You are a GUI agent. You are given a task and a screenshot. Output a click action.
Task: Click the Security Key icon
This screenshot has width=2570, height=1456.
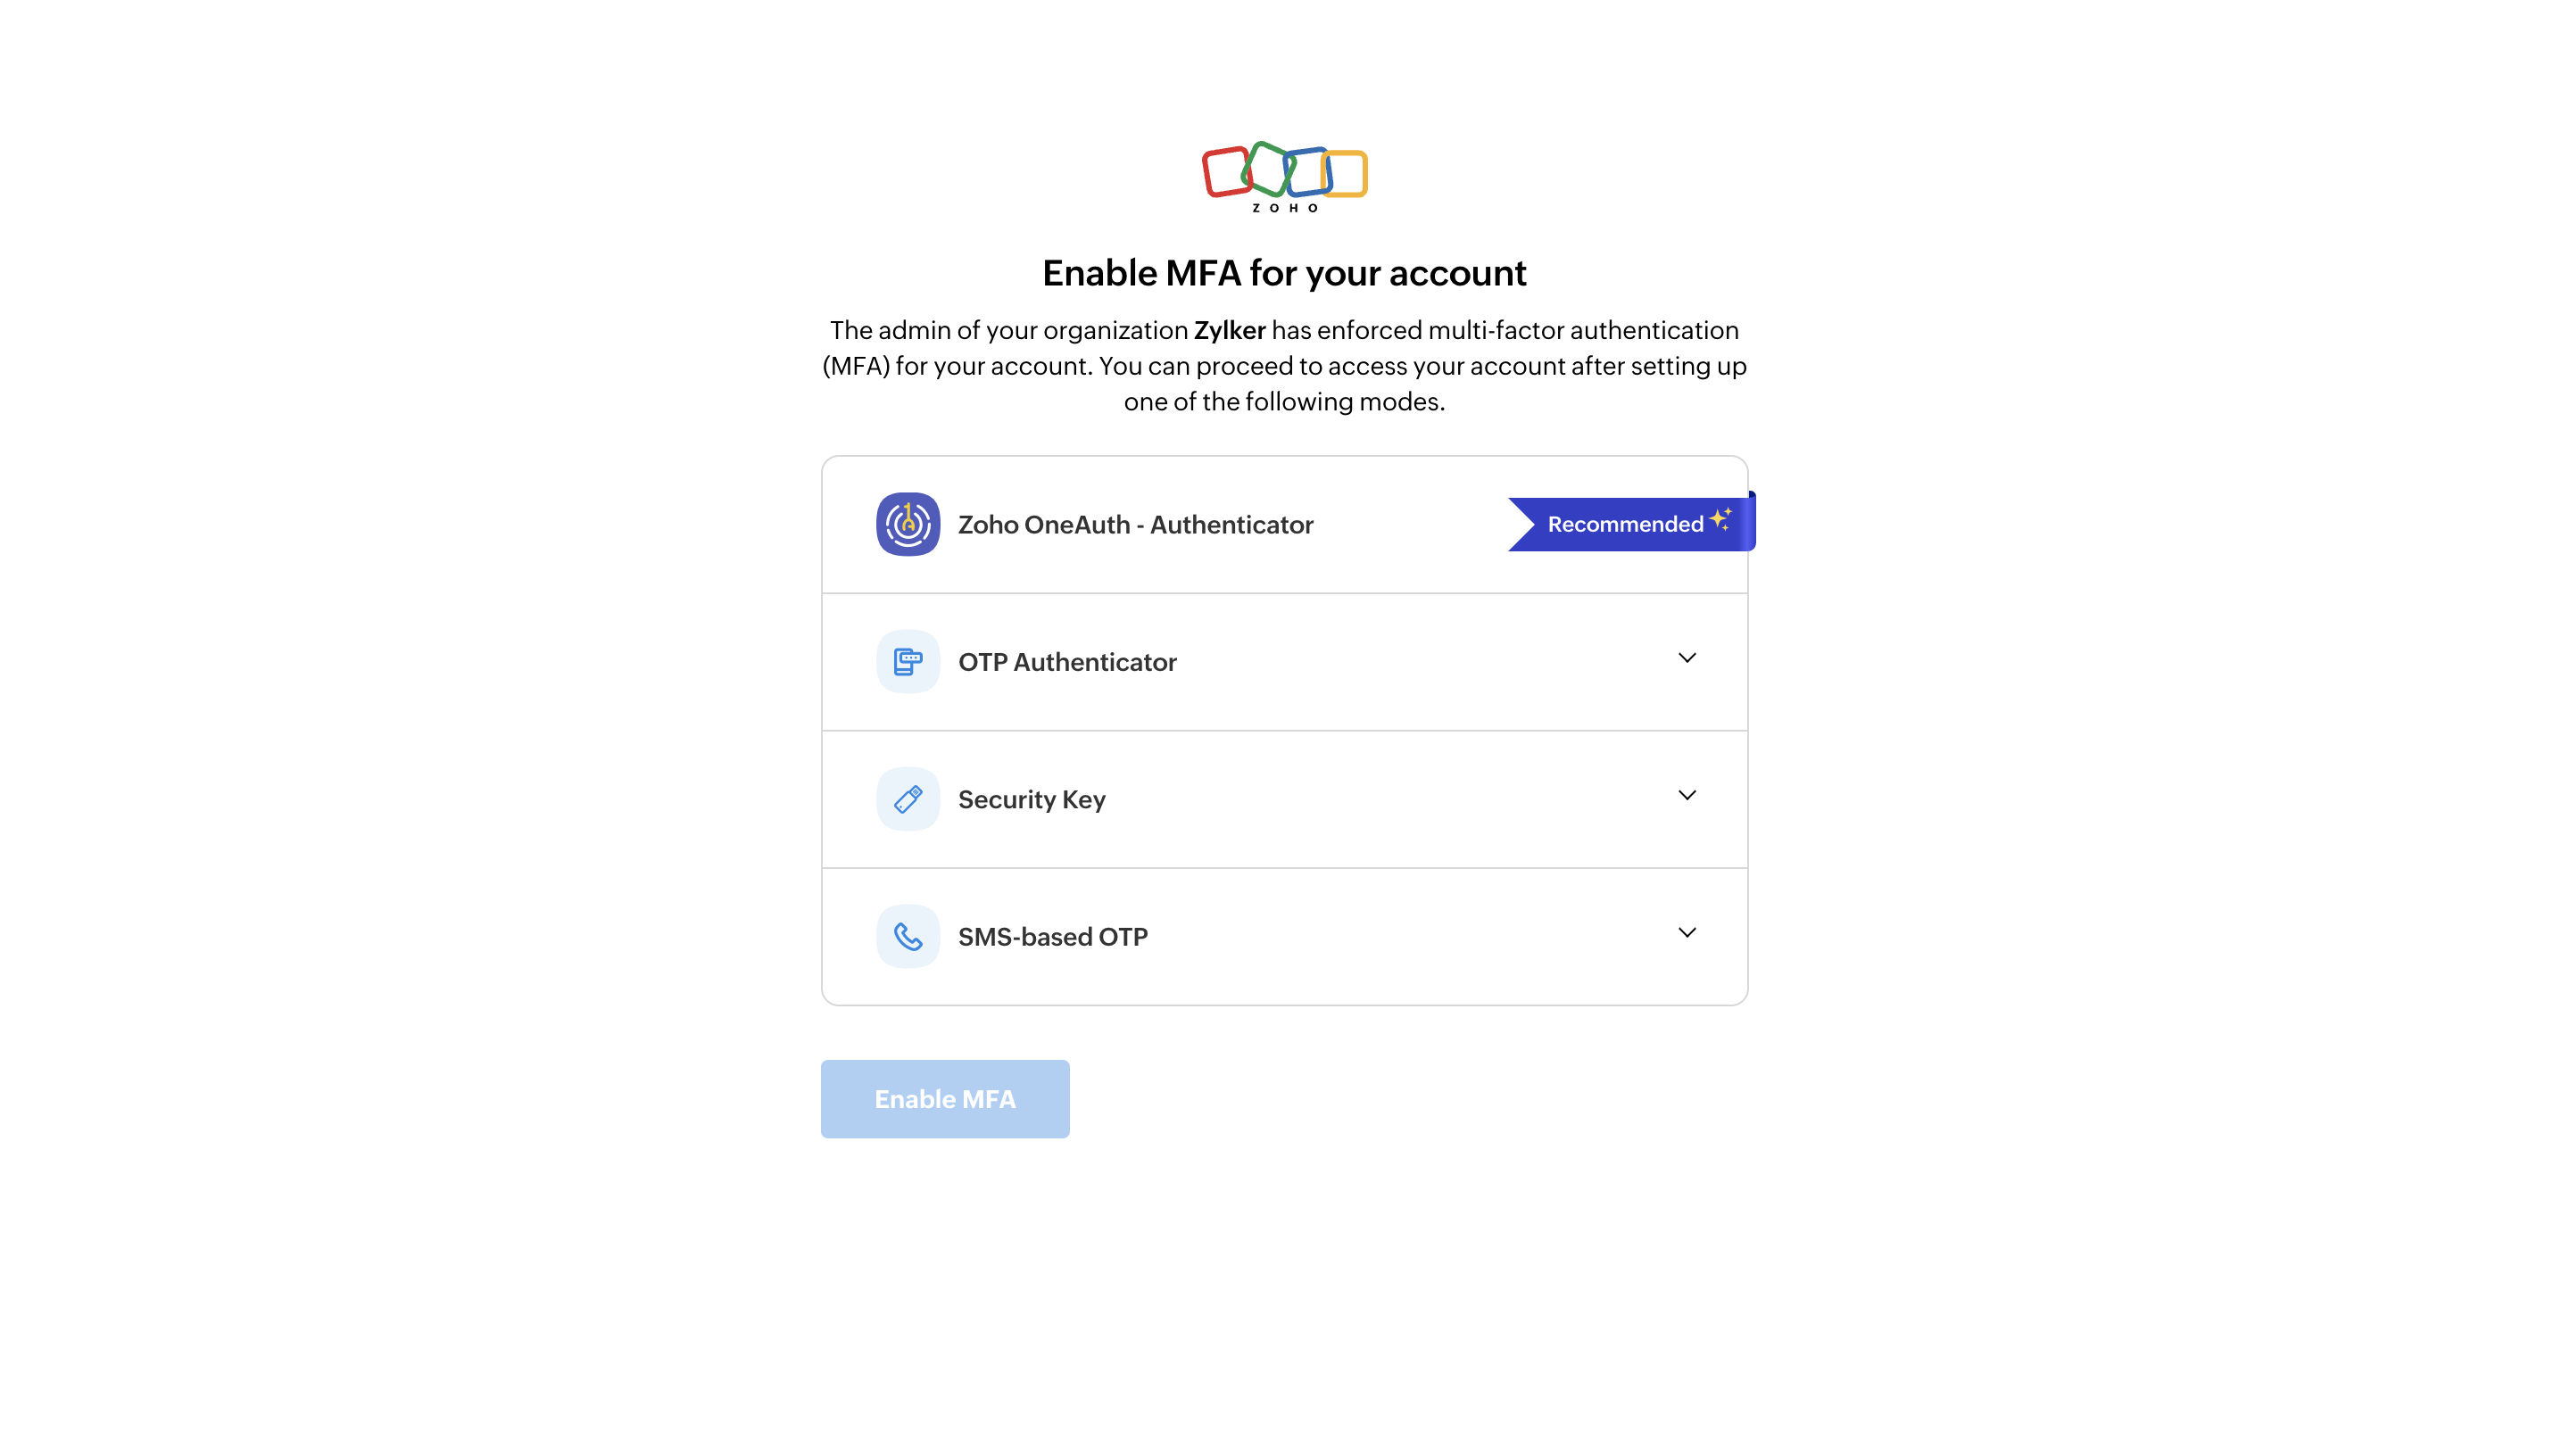908,799
